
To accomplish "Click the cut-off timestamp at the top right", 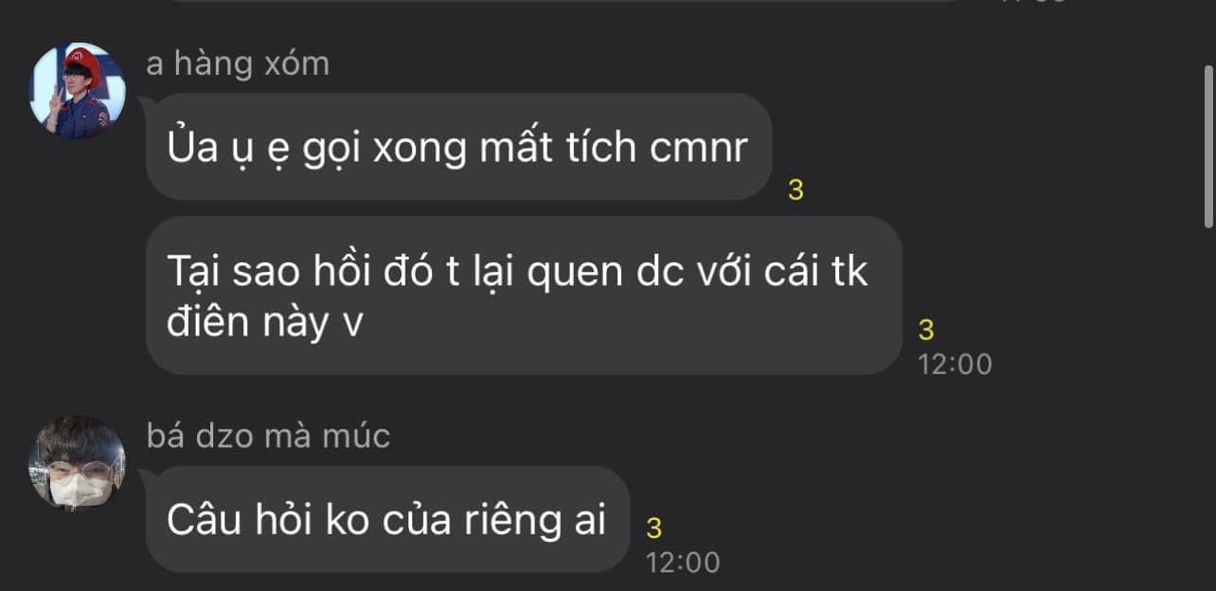I will (1032, 2).
